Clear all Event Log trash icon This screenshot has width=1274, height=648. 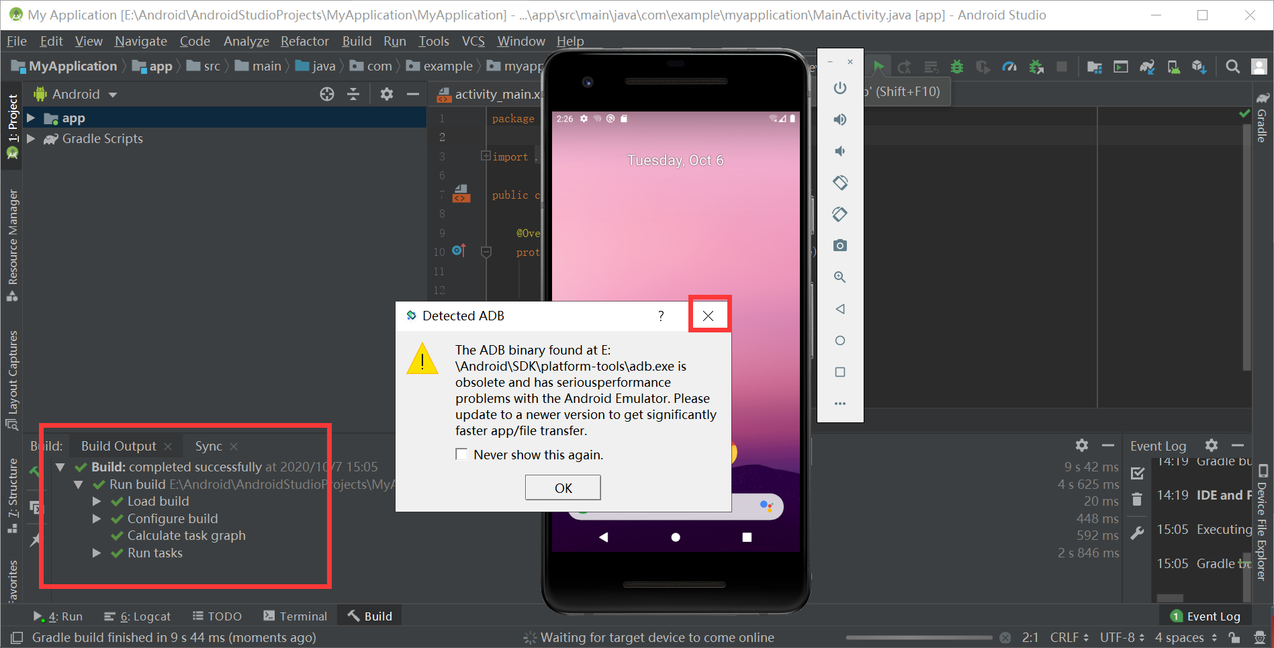pyautogui.click(x=1137, y=500)
